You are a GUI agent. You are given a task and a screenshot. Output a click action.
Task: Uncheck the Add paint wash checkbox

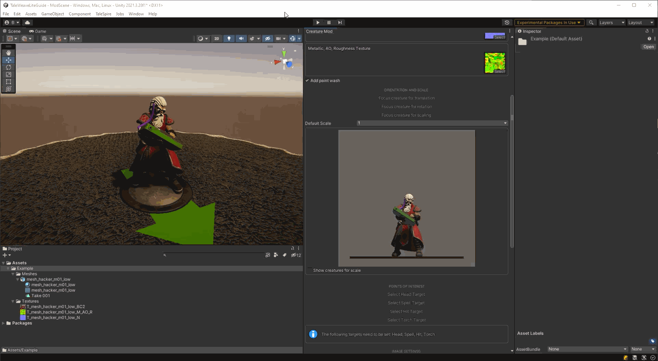[308, 81]
